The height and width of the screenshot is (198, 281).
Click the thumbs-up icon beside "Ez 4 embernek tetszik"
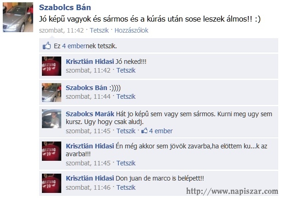[47, 46]
